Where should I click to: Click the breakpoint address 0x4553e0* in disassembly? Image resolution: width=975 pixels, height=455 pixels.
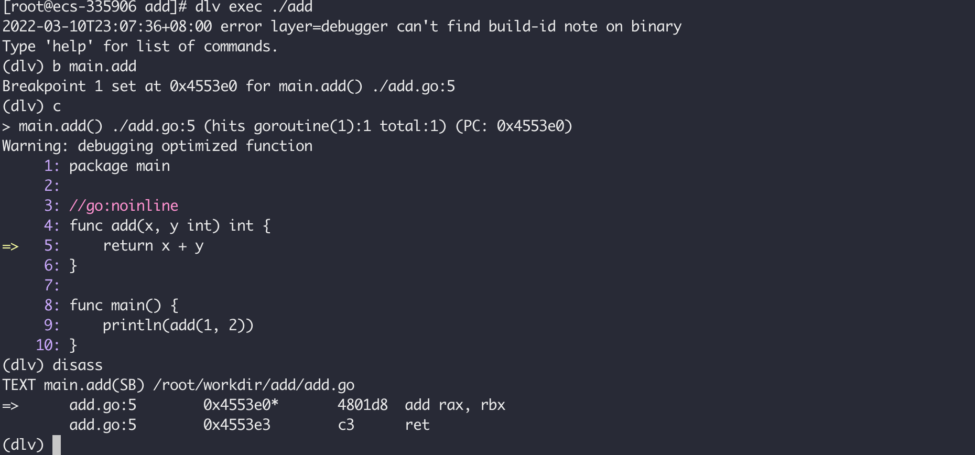tap(241, 405)
